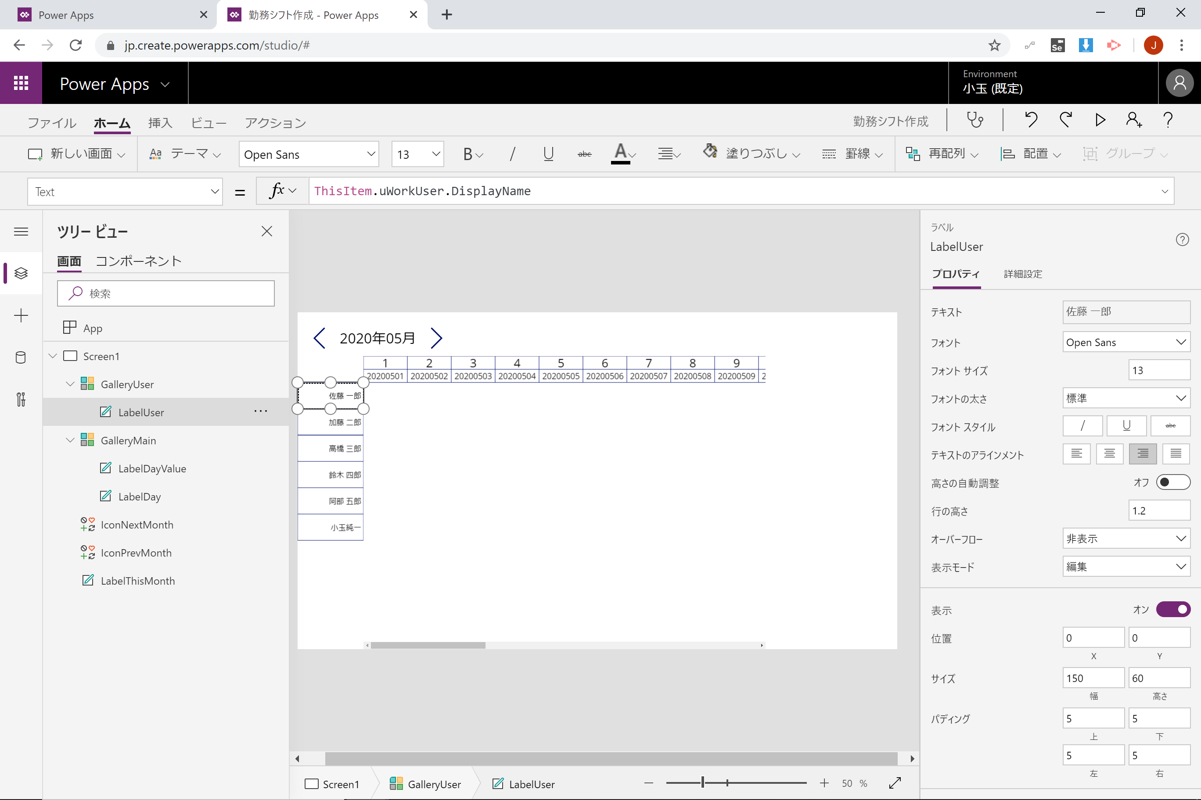Select center text alignment in properties panel

tap(1109, 454)
